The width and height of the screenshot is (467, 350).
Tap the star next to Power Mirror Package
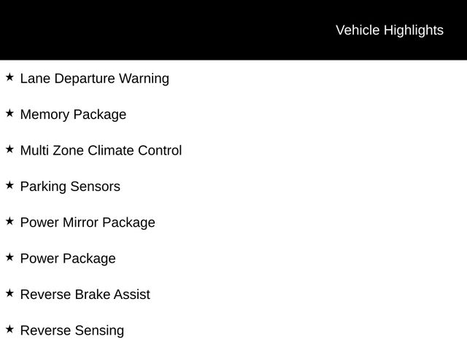(x=9, y=221)
